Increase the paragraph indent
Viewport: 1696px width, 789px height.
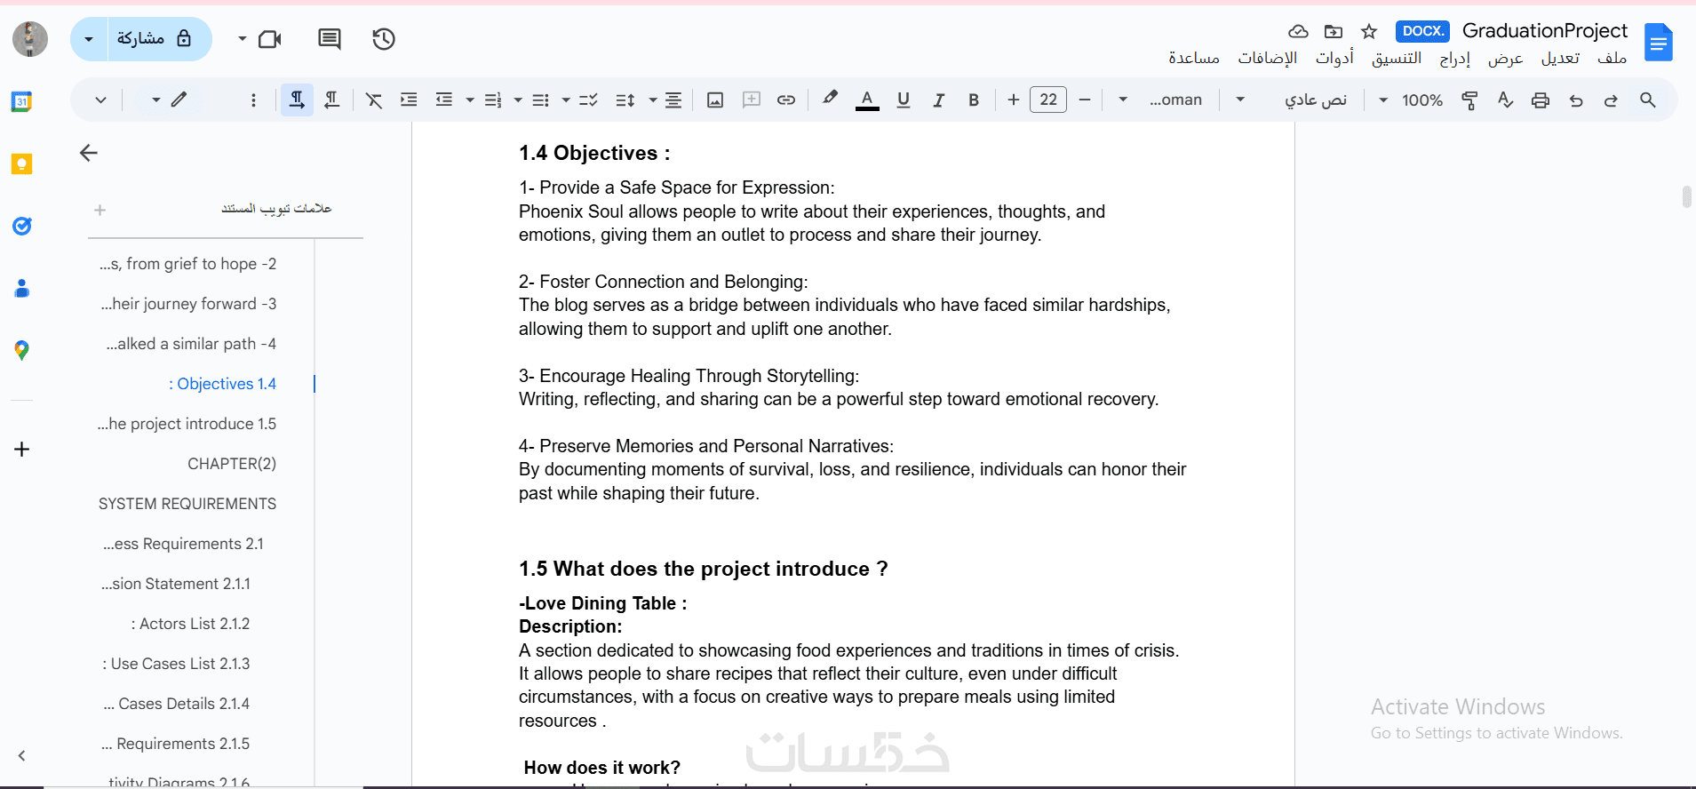point(409,100)
